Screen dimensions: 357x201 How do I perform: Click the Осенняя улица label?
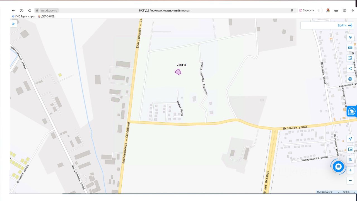[x=23, y=174]
